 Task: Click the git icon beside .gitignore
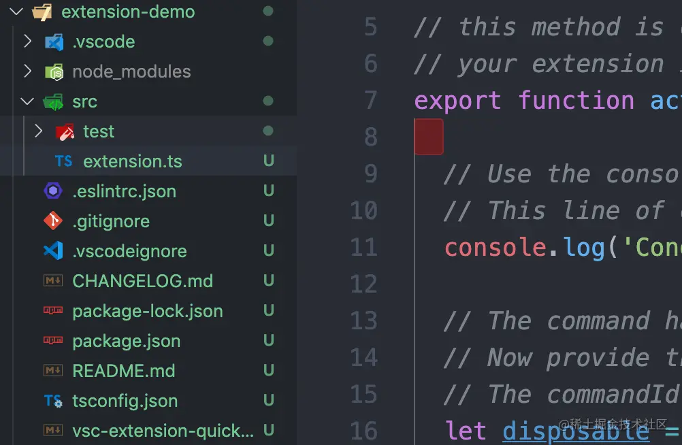[53, 221]
